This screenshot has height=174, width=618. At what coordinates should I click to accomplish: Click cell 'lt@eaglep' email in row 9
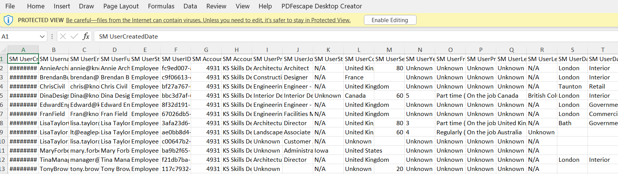coord(84,132)
